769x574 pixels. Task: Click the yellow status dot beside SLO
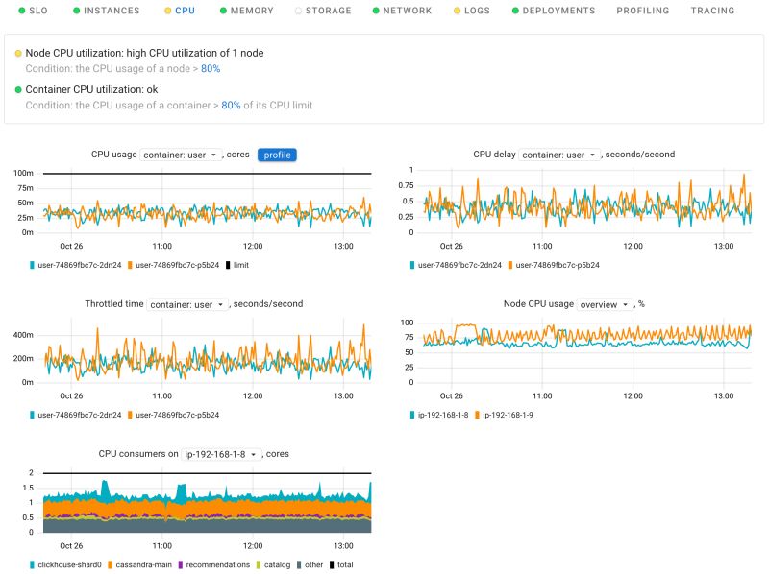click(20, 11)
